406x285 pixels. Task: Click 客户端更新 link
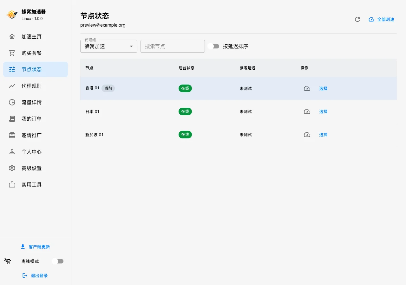(36, 247)
